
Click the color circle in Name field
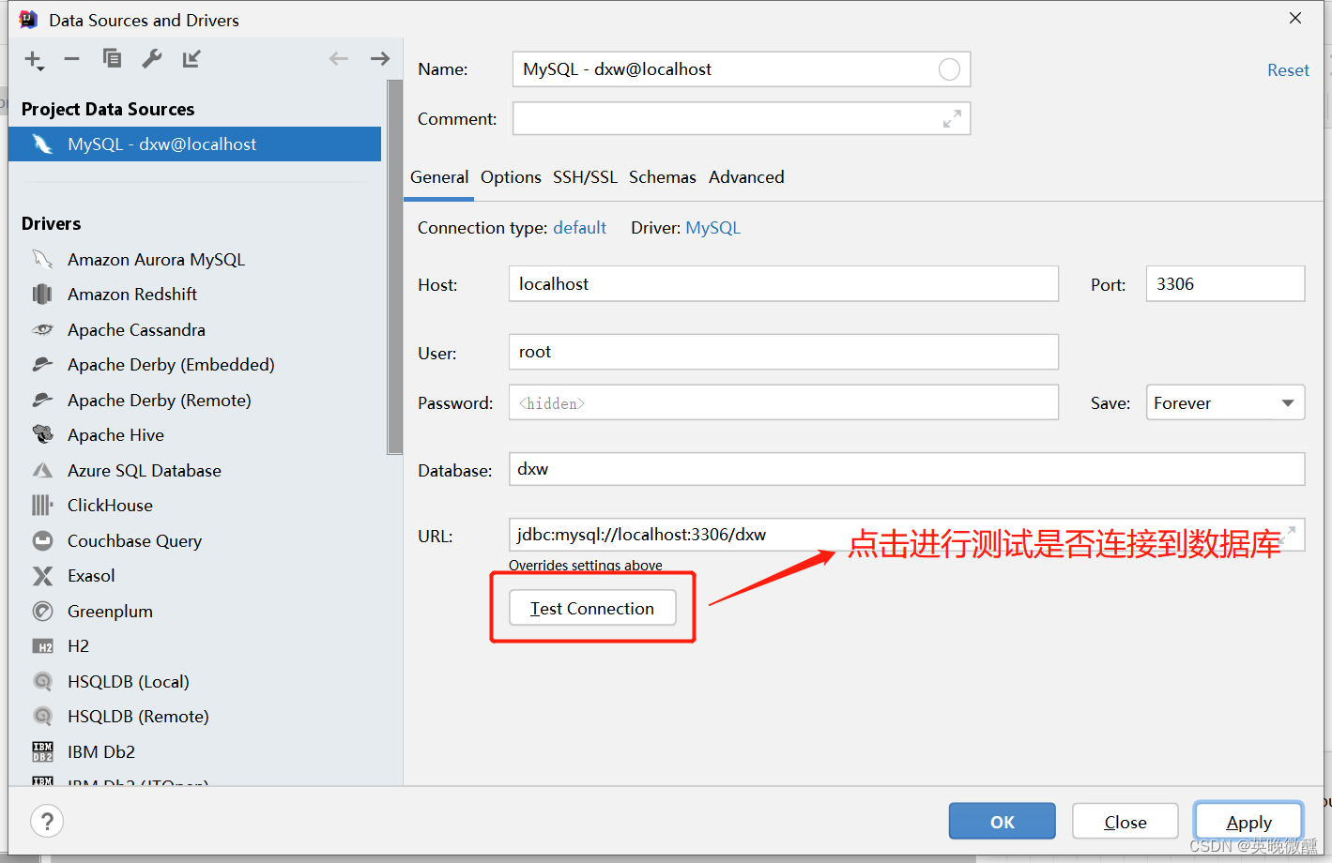pyautogui.click(x=949, y=69)
